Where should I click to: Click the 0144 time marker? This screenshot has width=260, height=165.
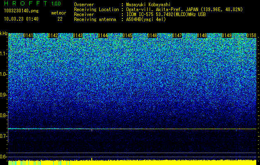tap(103, 35)
